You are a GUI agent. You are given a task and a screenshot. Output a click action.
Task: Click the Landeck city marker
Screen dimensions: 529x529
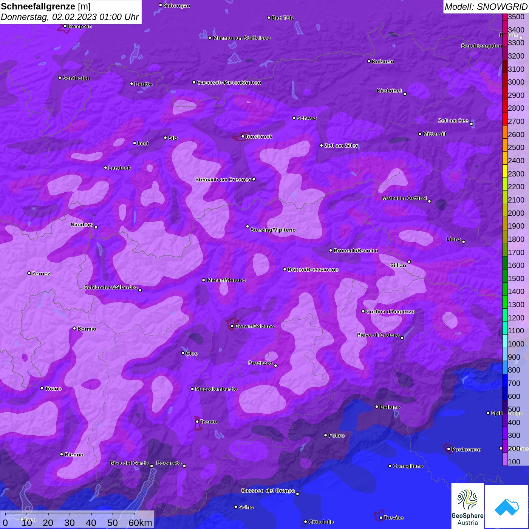105,167
